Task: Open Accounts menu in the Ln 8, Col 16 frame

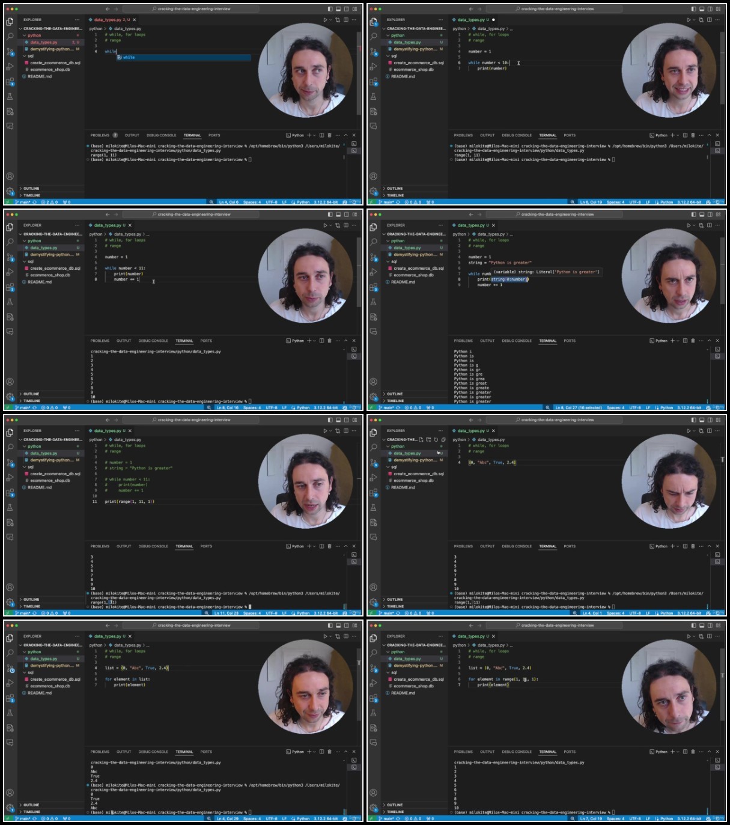Action: pos(10,382)
